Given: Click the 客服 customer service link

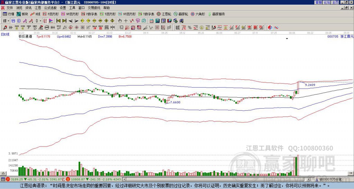Looking at the screenshot, I should click(x=318, y=2).
